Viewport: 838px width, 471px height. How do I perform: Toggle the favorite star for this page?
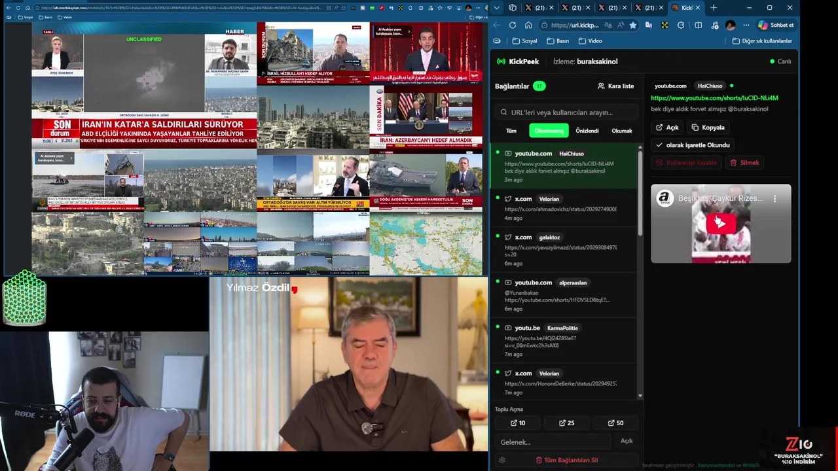(x=632, y=25)
